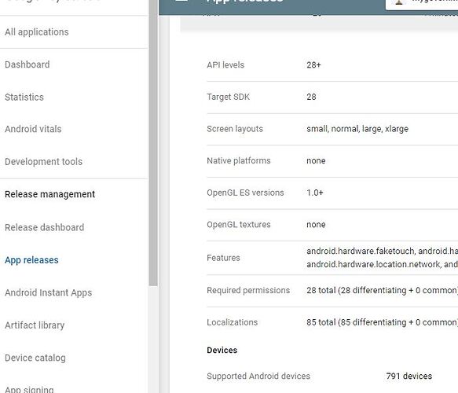Click Native platforms value none
458x393 pixels.
coord(316,160)
